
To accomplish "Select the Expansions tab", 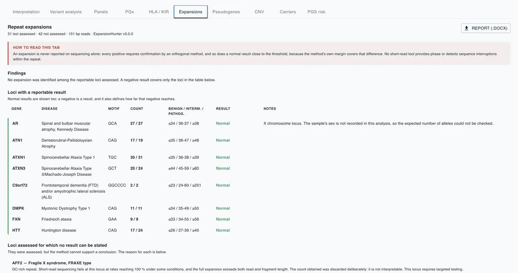I will pyautogui.click(x=191, y=12).
